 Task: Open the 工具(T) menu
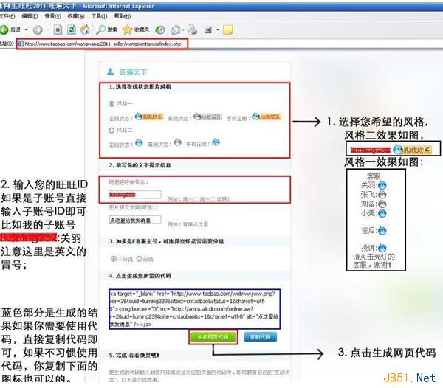coord(99,16)
